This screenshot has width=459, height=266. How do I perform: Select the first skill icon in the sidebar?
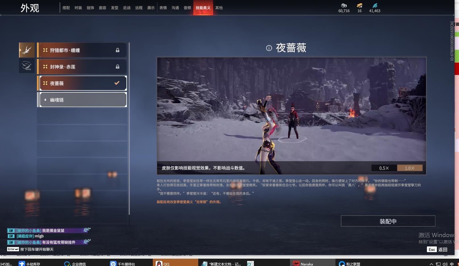(27, 50)
